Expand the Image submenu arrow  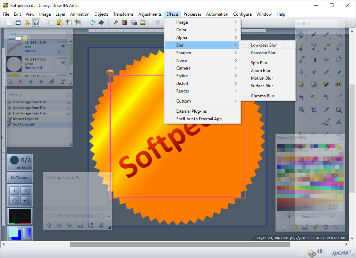pyautogui.click(x=236, y=22)
